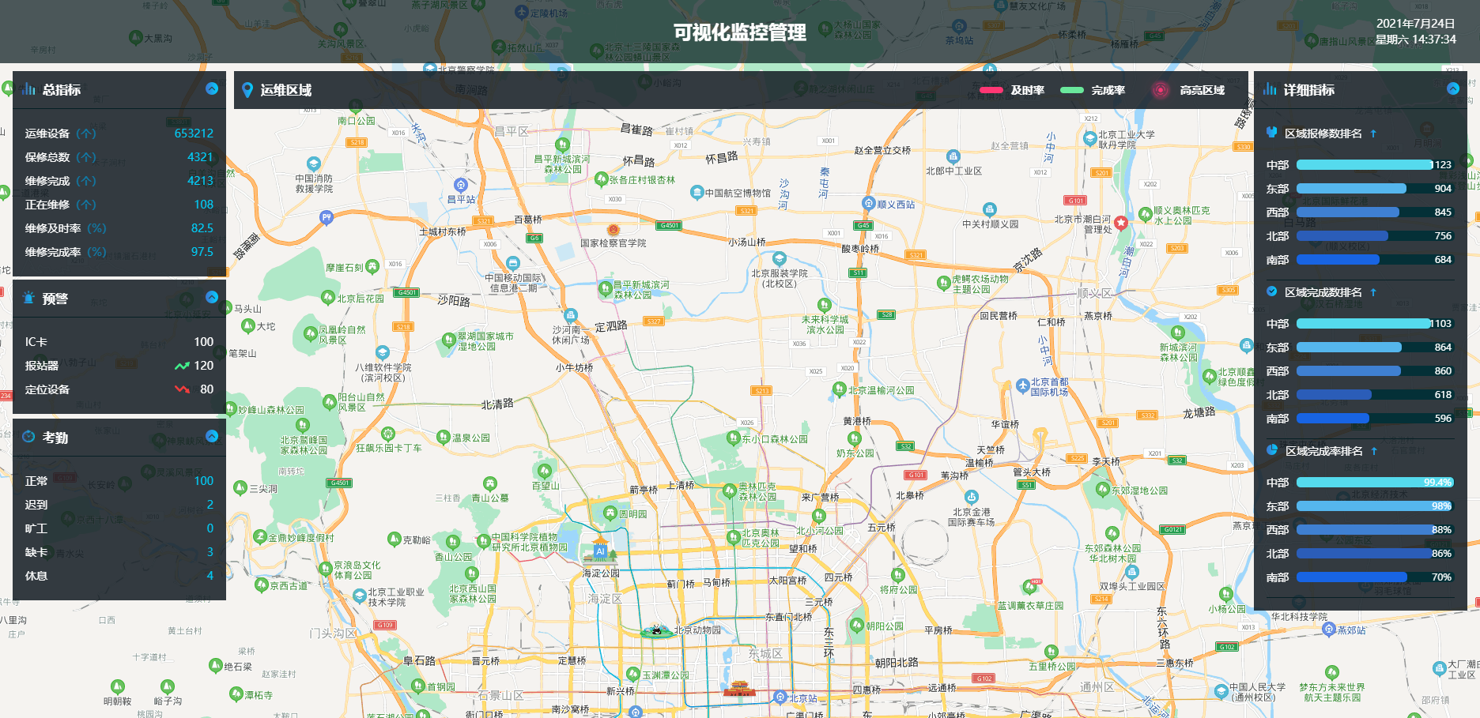Click the 正常 attendance value 100
This screenshot has width=1480, height=718.
click(204, 481)
